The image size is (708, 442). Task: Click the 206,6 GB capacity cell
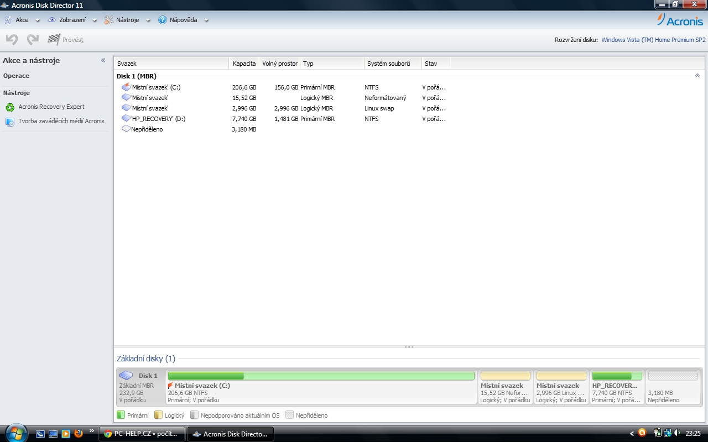coord(244,87)
